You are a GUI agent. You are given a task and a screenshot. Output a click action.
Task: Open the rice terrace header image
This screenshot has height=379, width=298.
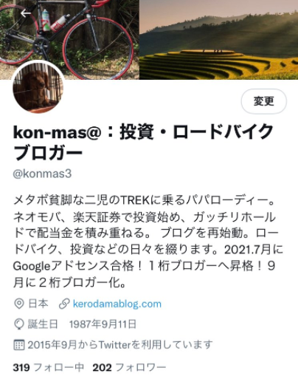[219, 39]
